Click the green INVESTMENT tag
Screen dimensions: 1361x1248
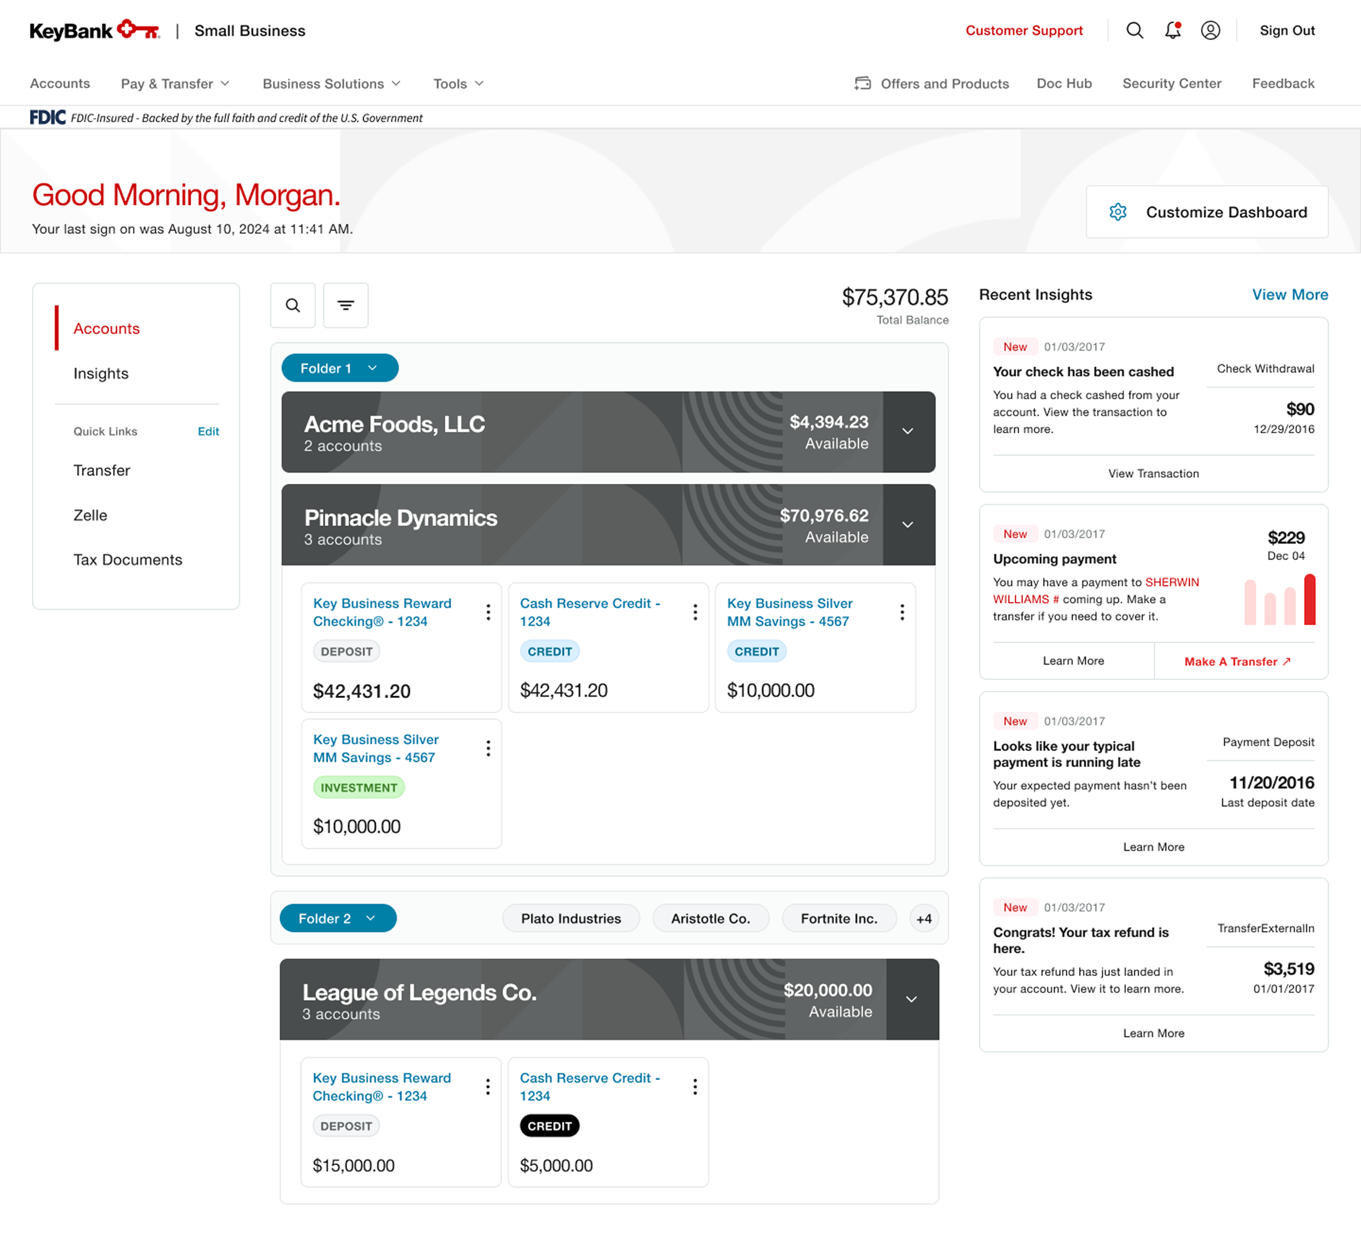click(359, 788)
